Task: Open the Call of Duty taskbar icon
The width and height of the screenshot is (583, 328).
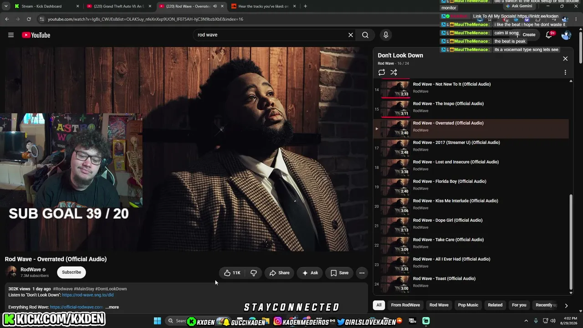Action: tap(412, 321)
